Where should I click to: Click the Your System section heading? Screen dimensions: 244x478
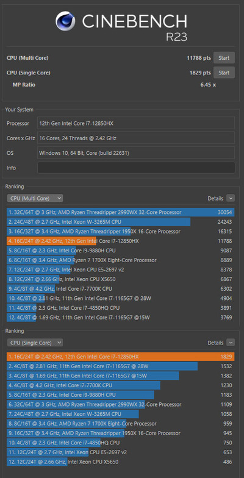pyautogui.click(x=20, y=110)
